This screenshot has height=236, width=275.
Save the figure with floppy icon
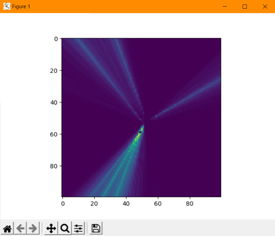pyautogui.click(x=96, y=228)
